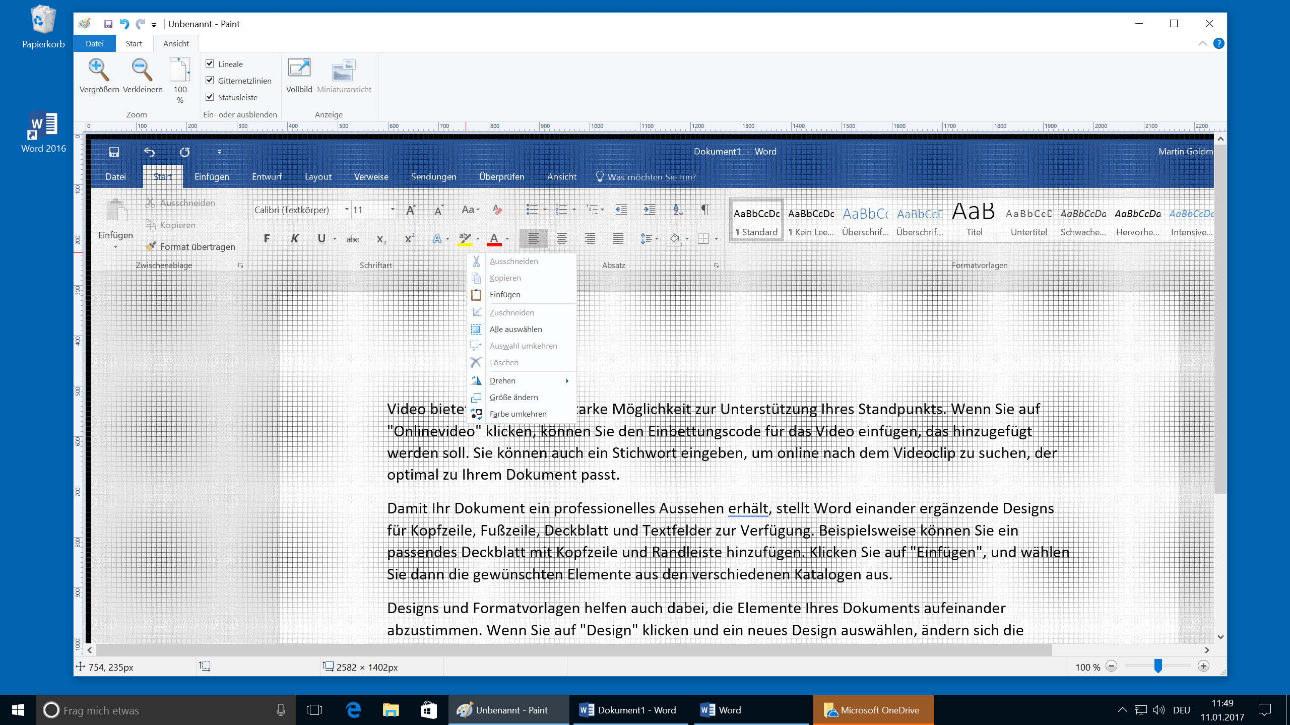
Task: Click the Vergrößern zoom-in magnifier
Action: pos(99,76)
